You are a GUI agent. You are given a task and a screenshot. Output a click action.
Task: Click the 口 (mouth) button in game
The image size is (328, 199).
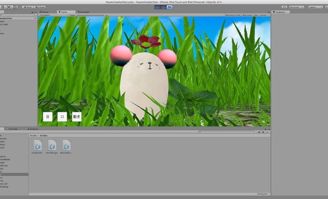[x=62, y=117]
